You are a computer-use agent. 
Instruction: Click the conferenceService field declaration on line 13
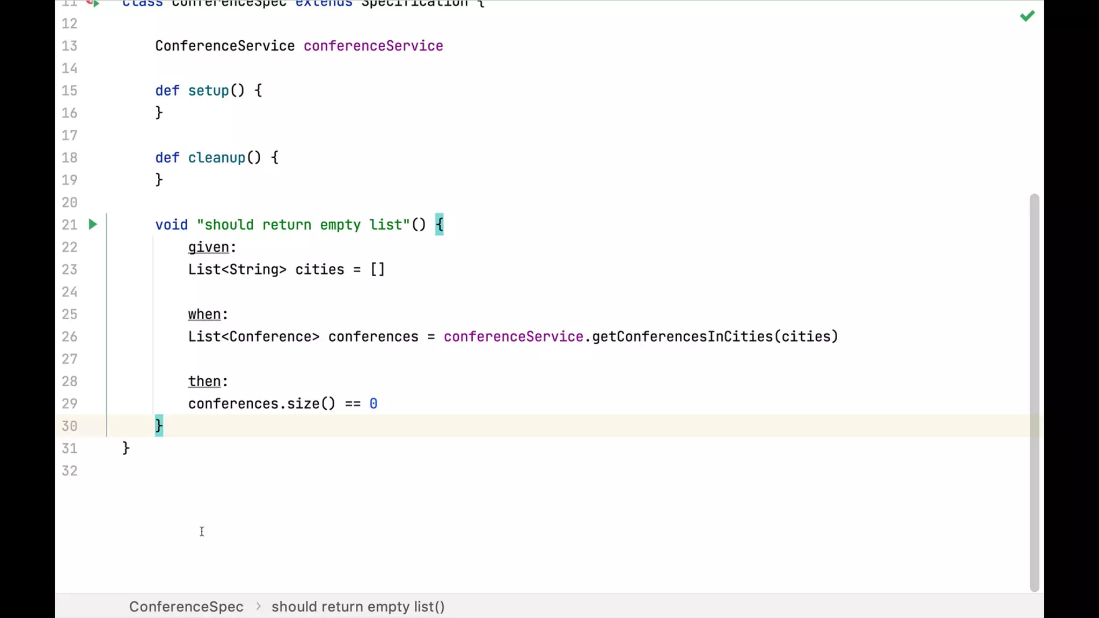(373, 46)
